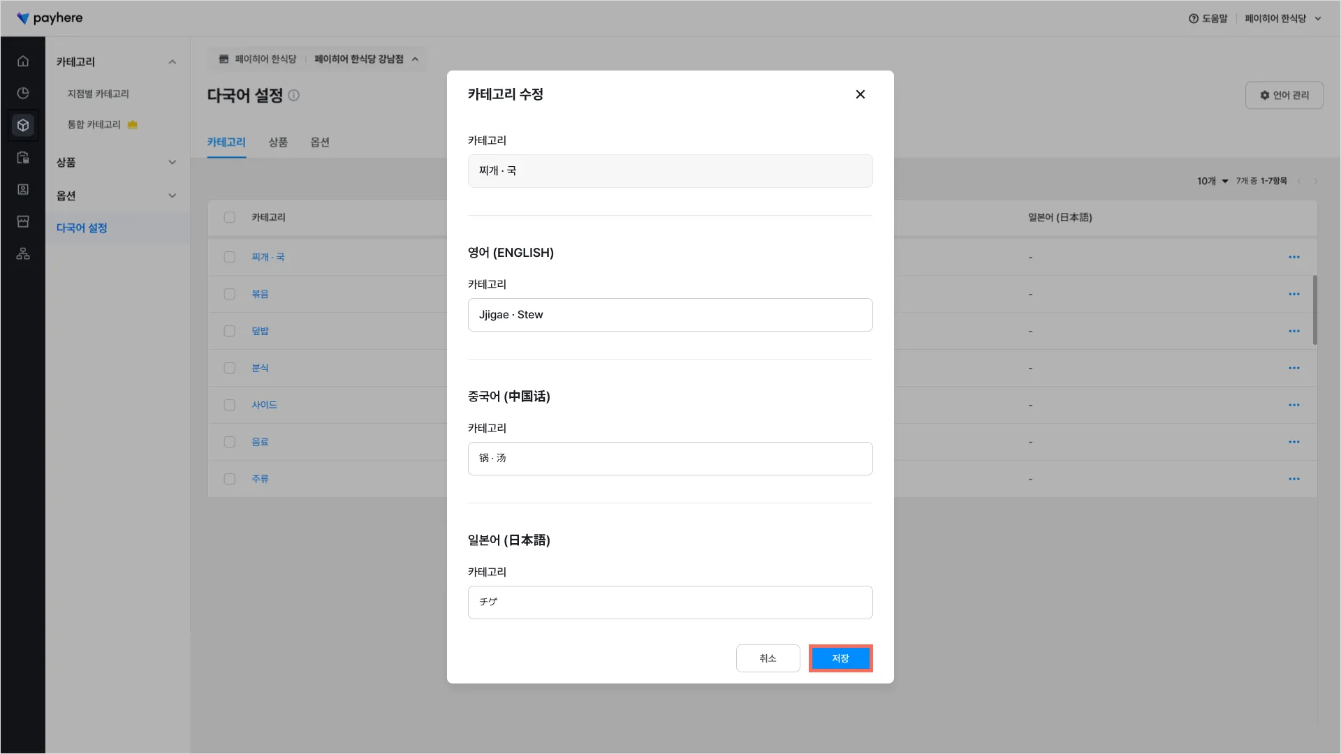
Task: Click the 취소 button
Action: pyautogui.click(x=768, y=658)
